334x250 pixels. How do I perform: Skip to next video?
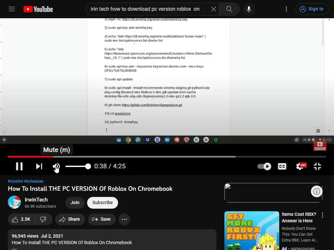coord(39,166)
